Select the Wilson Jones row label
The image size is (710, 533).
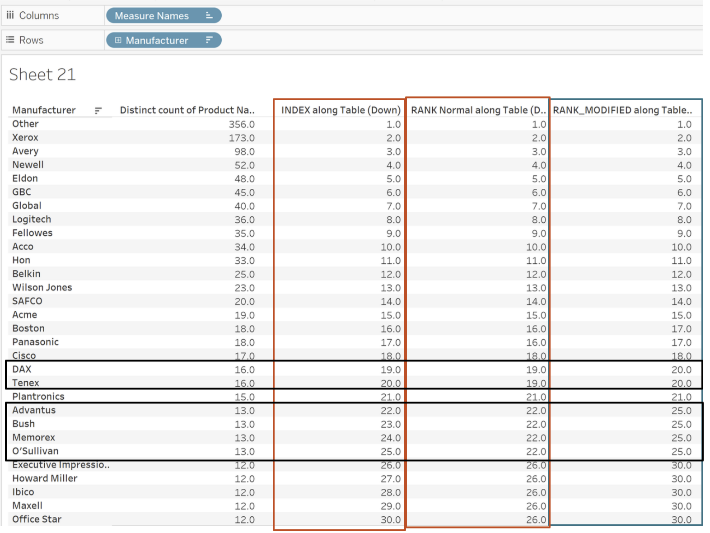click(42, 287)
